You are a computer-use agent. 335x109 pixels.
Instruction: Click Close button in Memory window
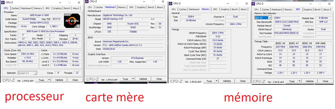243,81
